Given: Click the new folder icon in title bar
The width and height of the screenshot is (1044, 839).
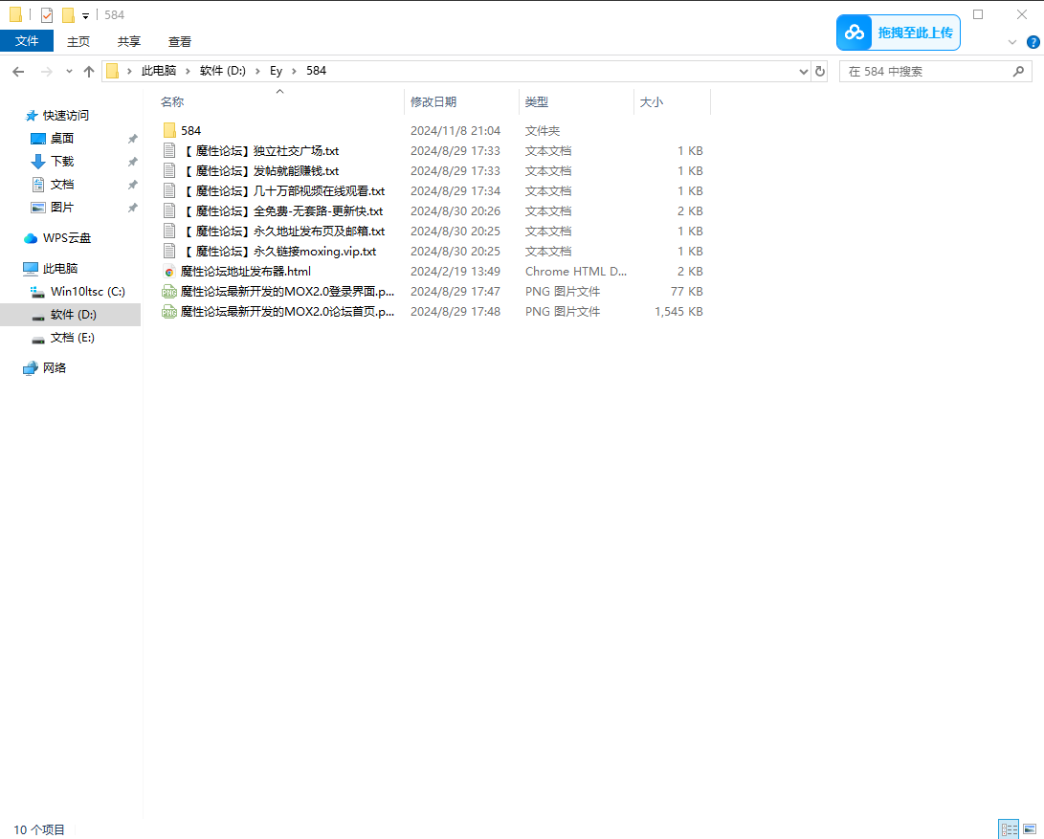Looking at the screenshot, I should coord(68,14).
